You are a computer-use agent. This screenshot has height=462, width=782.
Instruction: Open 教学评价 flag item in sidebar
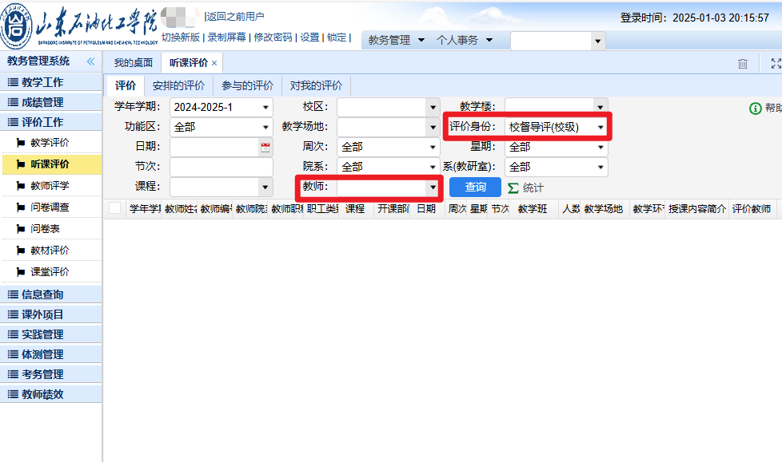pos(50,143)
